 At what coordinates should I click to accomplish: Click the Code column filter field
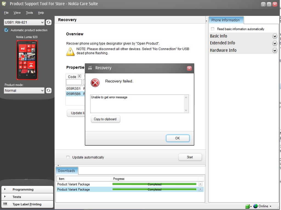[74, 82]
